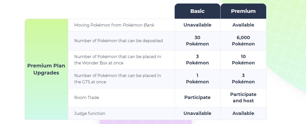Click the Basic plan column header
The width and height of the screenshot is (306, 124).
pyautogui.click(x=197, y=11)
